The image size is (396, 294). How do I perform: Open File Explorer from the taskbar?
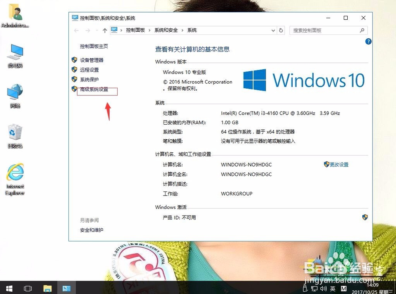tap(48, 288)
